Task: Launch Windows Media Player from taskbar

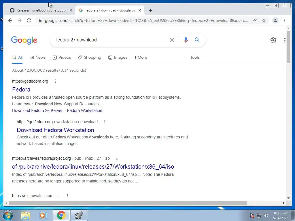Action: [43, 216]
